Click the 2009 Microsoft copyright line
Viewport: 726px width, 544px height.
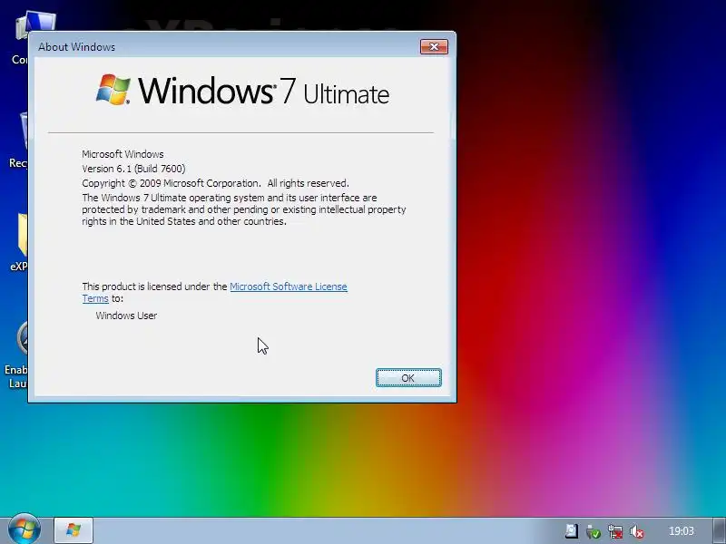pos(215,183)
